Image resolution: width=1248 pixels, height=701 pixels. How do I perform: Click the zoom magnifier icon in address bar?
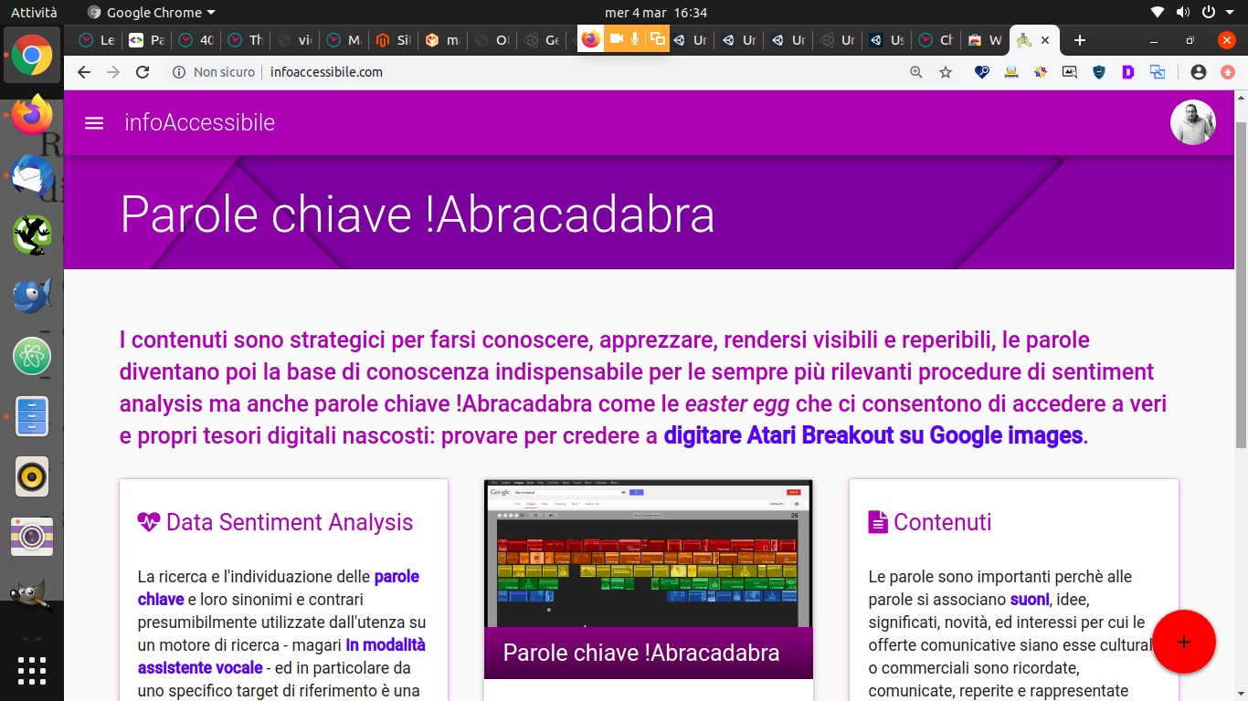pyautogui.click(x=916, y=72)
